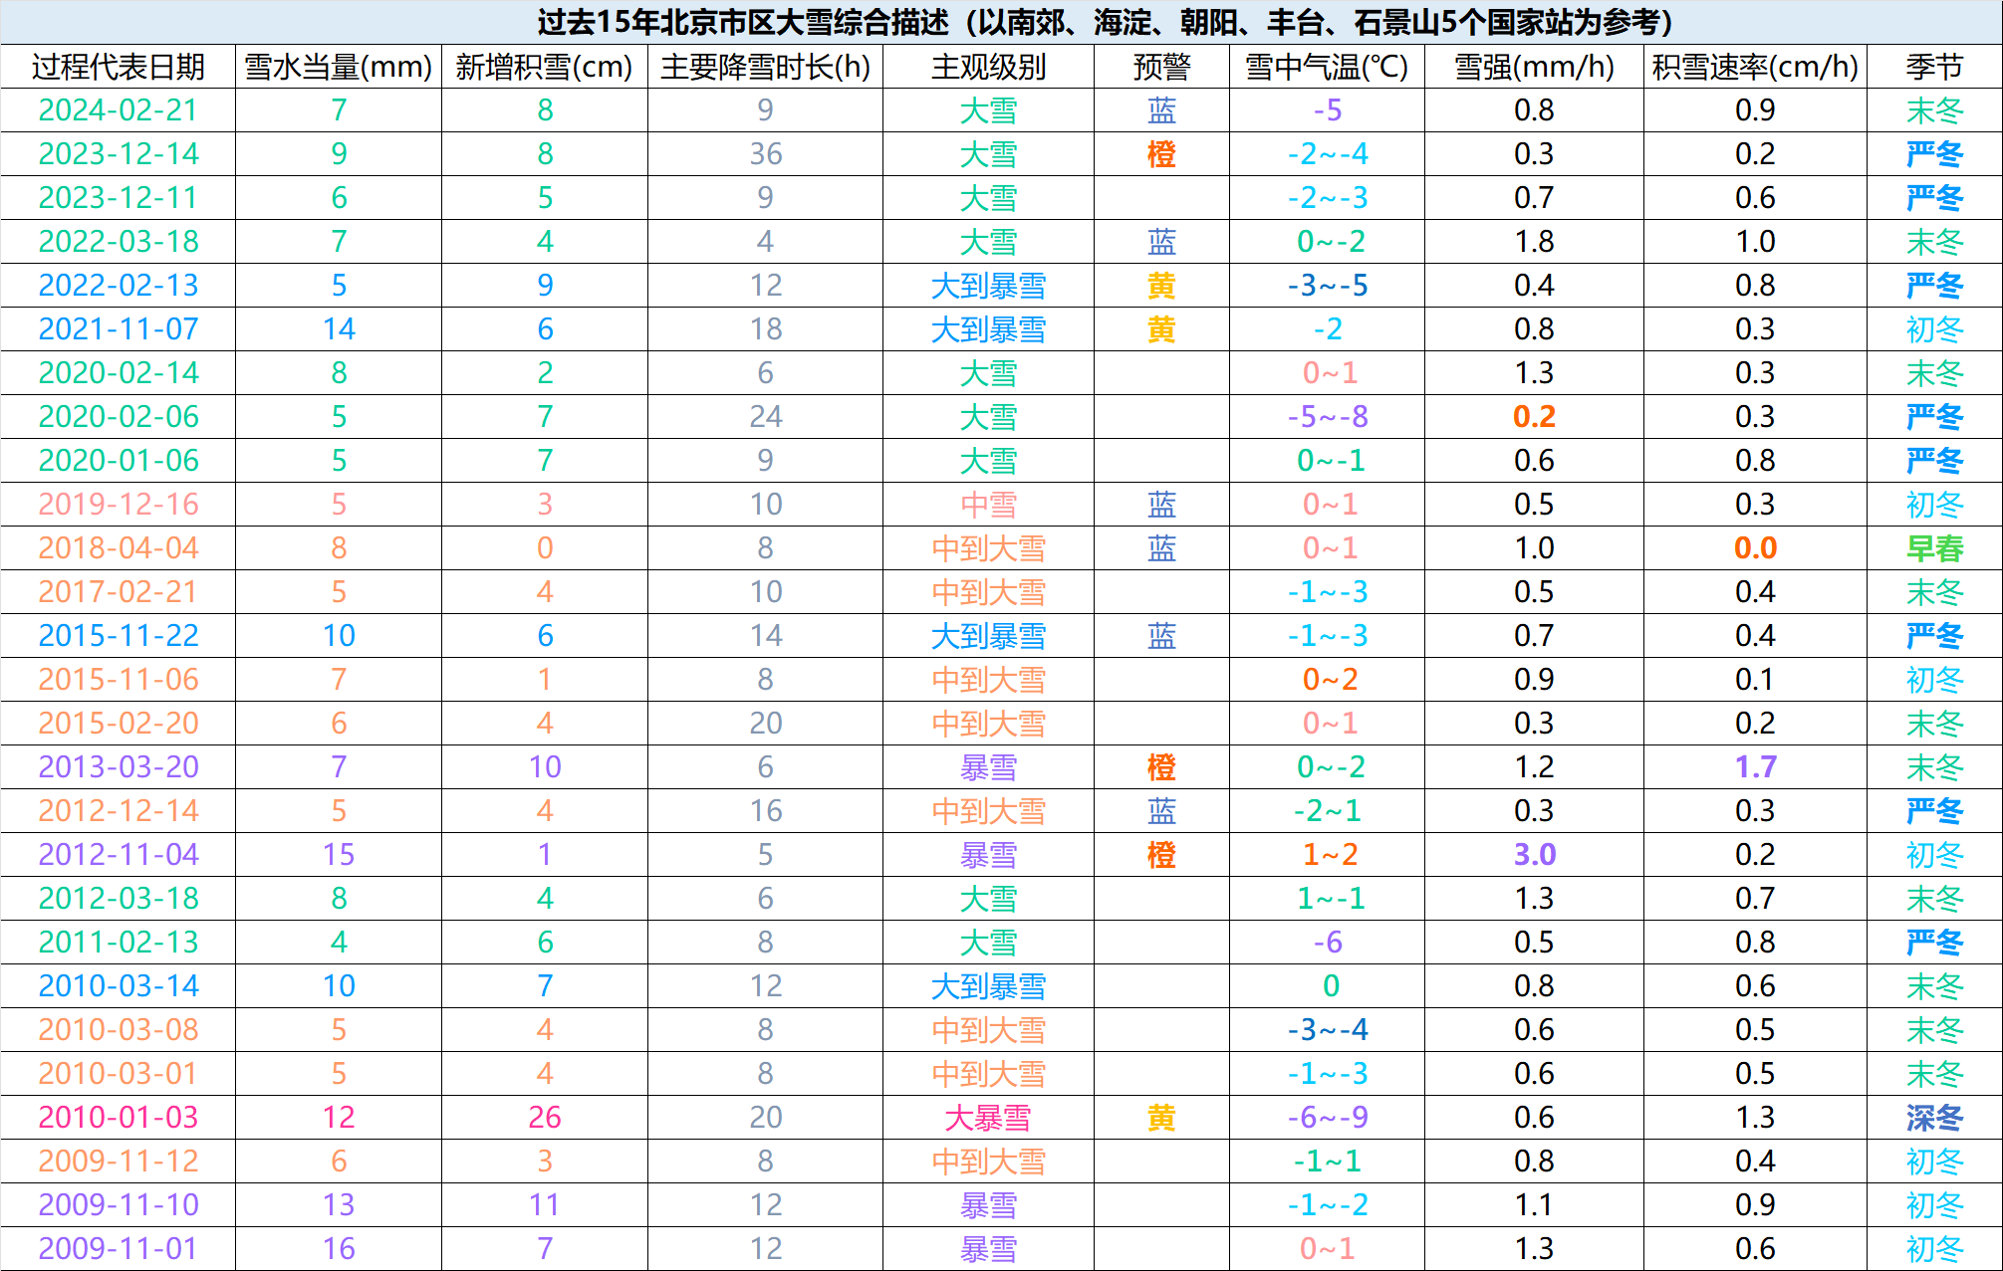Click the date cell 2015-02-20

[x=119, y=724]
